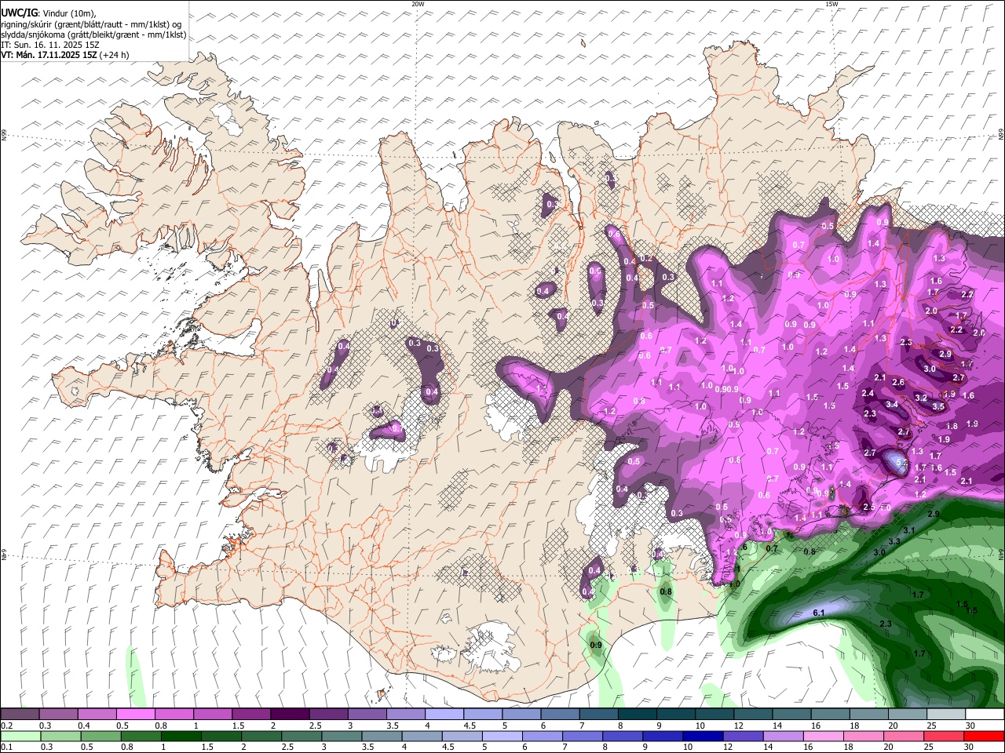1005x753 pixels.
Task: Choose the 0.5 medium green rain swatch
Action: (x=100, y=736)
